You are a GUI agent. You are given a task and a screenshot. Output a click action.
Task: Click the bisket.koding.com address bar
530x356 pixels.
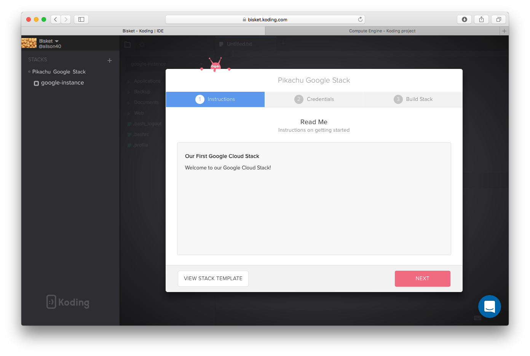(x=265, y=19)
